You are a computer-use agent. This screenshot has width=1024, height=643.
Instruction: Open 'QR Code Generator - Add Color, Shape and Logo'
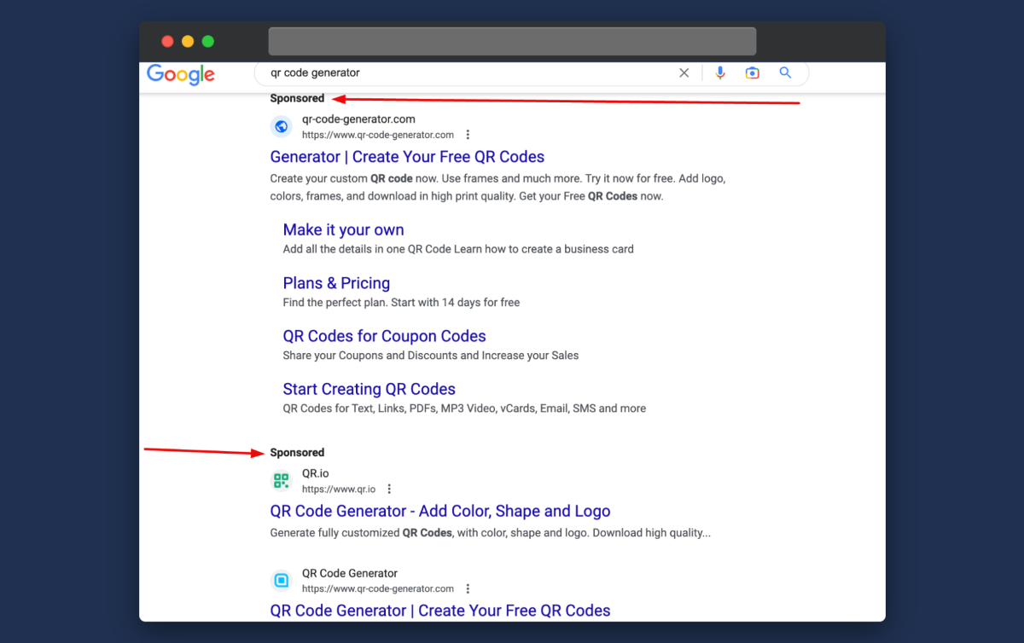[440, 512]
